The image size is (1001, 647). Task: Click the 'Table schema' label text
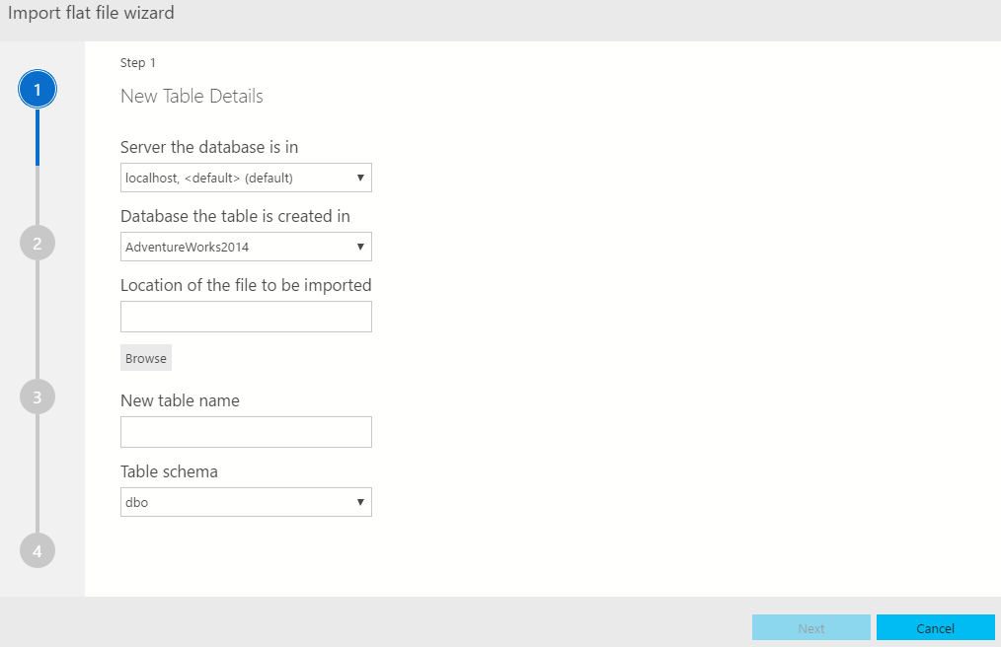coord(169,471)
